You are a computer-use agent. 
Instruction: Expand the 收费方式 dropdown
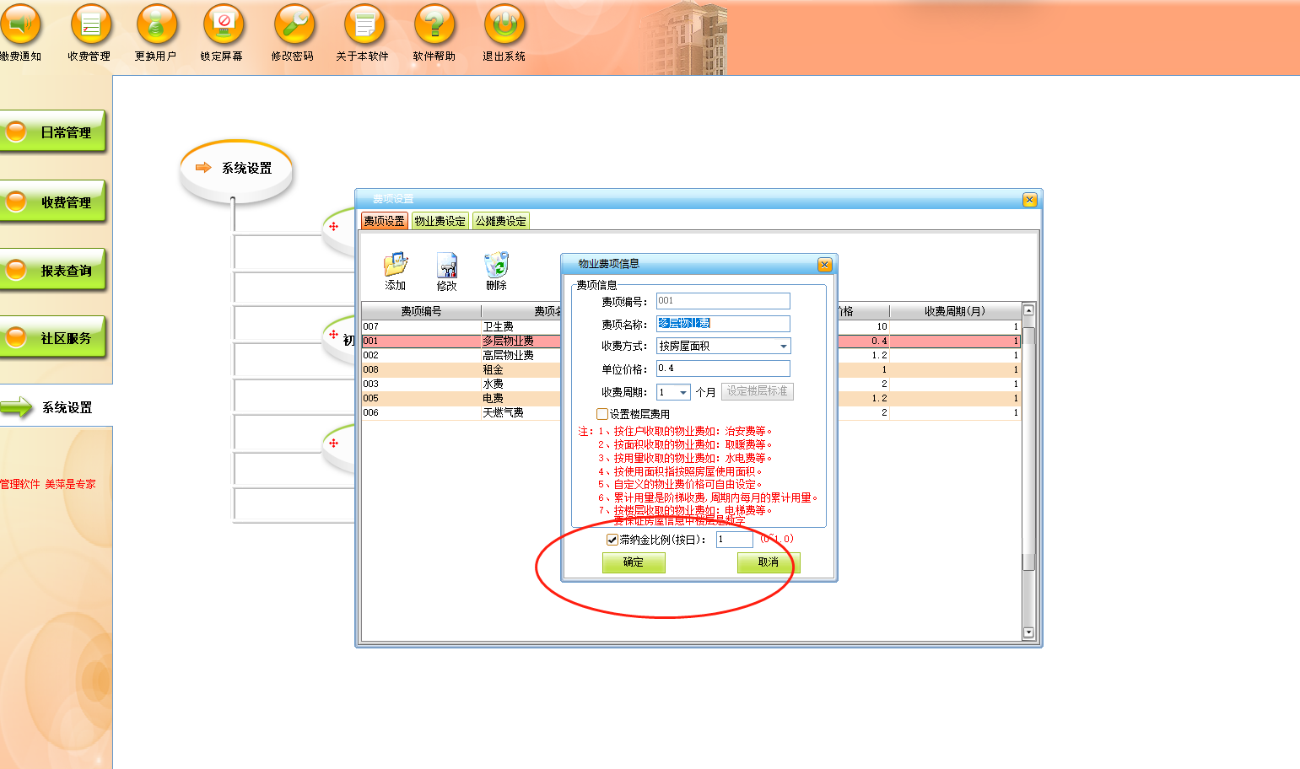(x=783, y=347)
